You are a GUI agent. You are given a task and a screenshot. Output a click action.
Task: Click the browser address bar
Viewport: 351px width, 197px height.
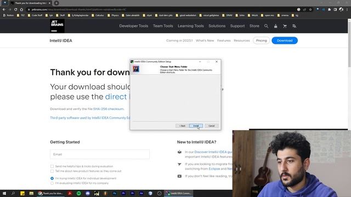pyautogui.click(x=161, y=10)
